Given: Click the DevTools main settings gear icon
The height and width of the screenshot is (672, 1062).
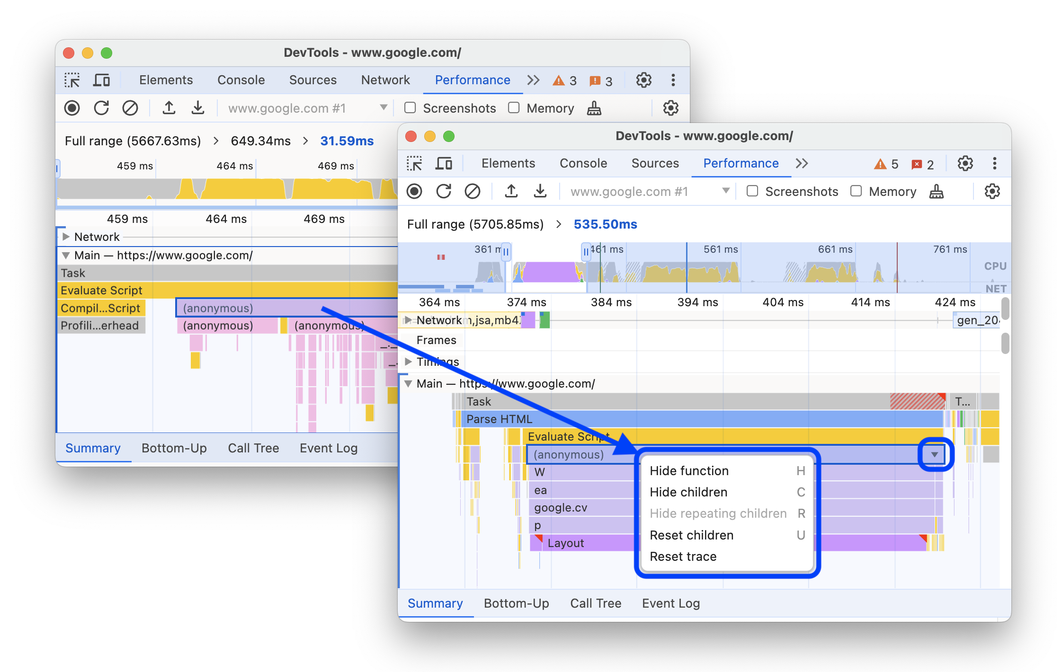Looking at the screenshot, I should click(x=965, y=163).
